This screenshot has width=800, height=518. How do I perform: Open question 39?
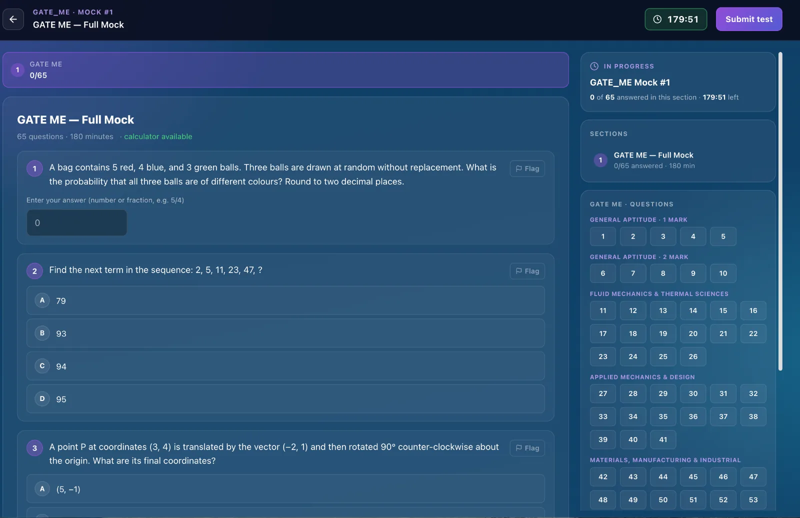603,439
